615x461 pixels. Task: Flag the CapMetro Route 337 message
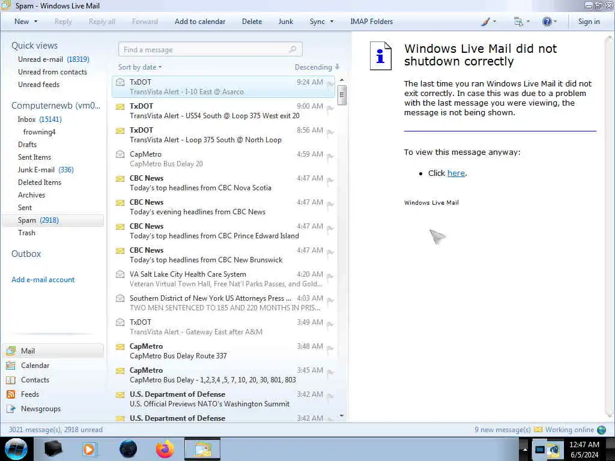click(330, 349)
